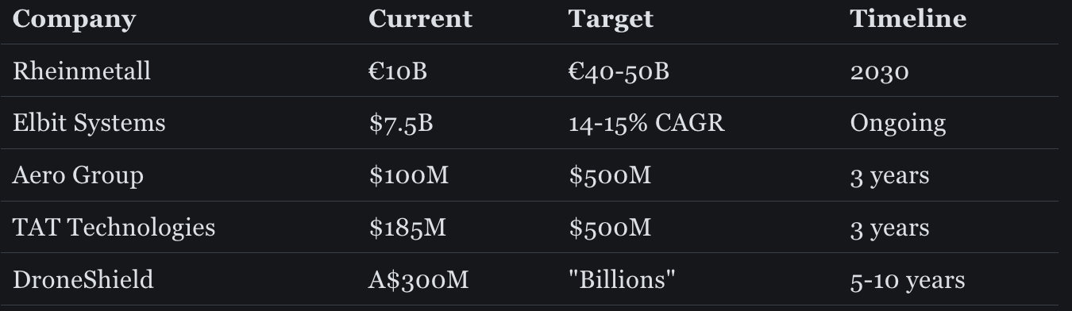The height and width of the screenshot is (311, 1072).
Task: Click Aero Group's $500M target cell
Action: (x=609, y=175)
